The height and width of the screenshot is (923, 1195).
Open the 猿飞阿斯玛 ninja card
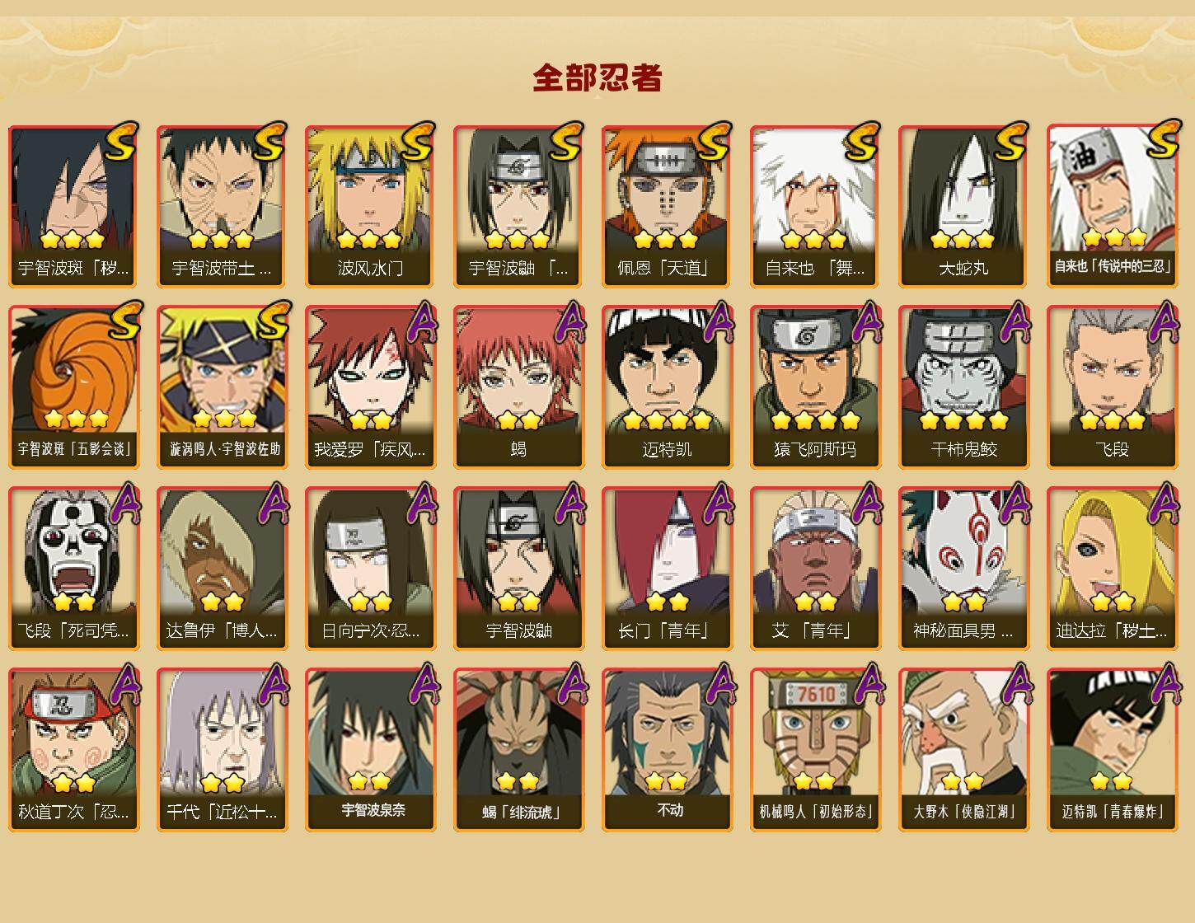[815, 387]
